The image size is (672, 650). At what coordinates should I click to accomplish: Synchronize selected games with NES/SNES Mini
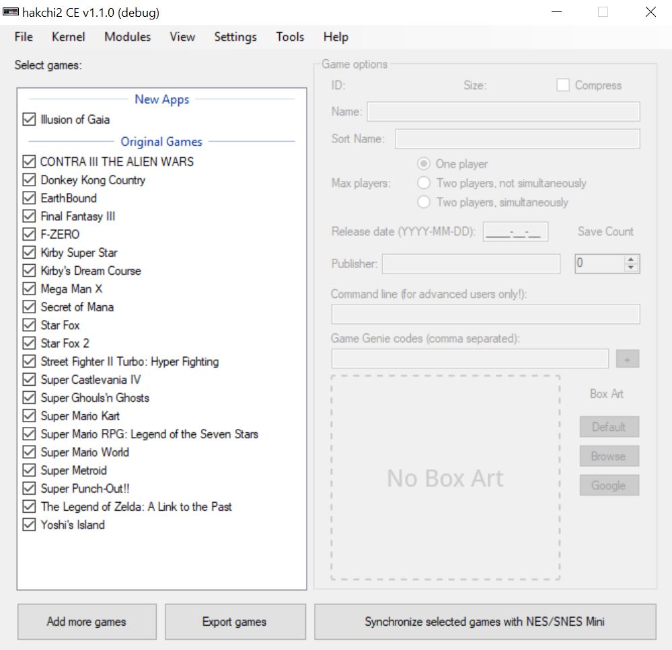pyautogui.click(x=485, y=621)
